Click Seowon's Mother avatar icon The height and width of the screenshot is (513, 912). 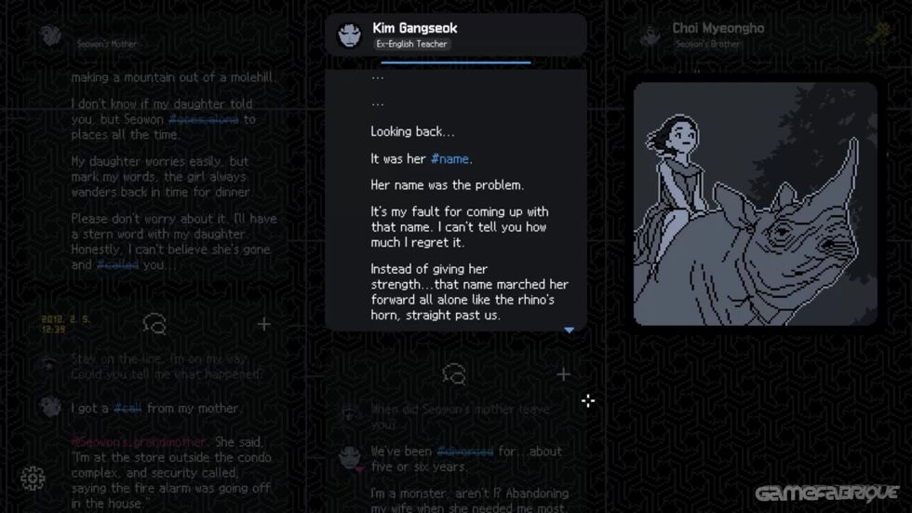tap(51, 35)
